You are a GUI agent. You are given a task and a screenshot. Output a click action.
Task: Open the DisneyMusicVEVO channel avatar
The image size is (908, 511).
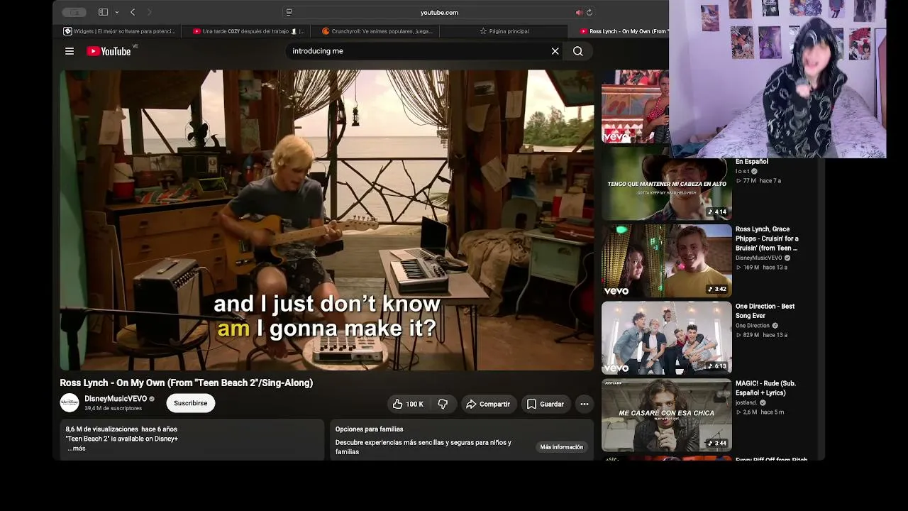tap(70, 402)
